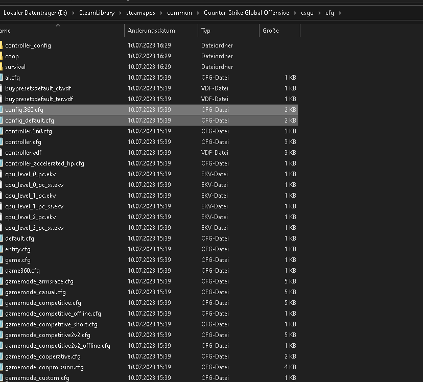Sort by Änderungsdatum column

coord(161,31)
